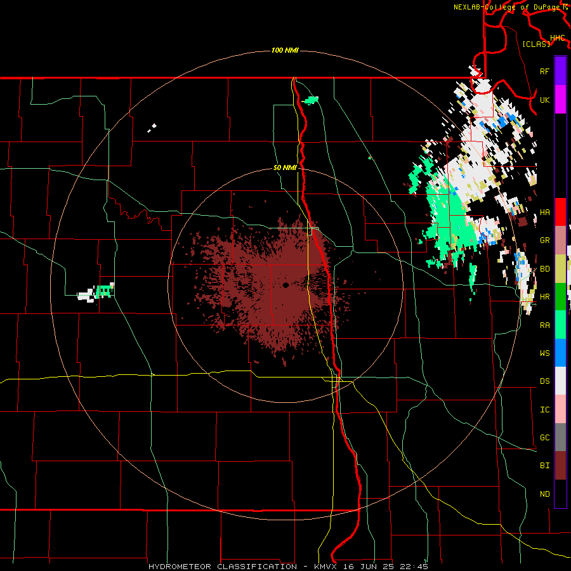Click the GC legend label
571x571 pixels.
(x=544, y=438)
